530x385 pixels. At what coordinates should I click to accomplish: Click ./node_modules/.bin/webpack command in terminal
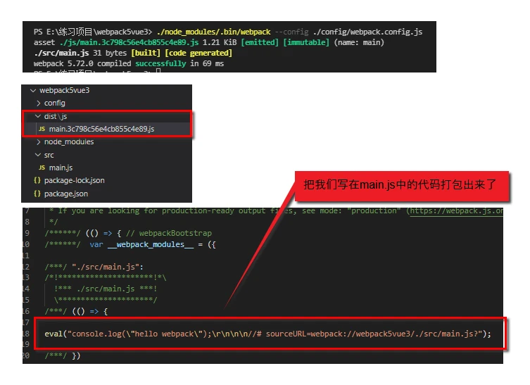coord(214,32)
